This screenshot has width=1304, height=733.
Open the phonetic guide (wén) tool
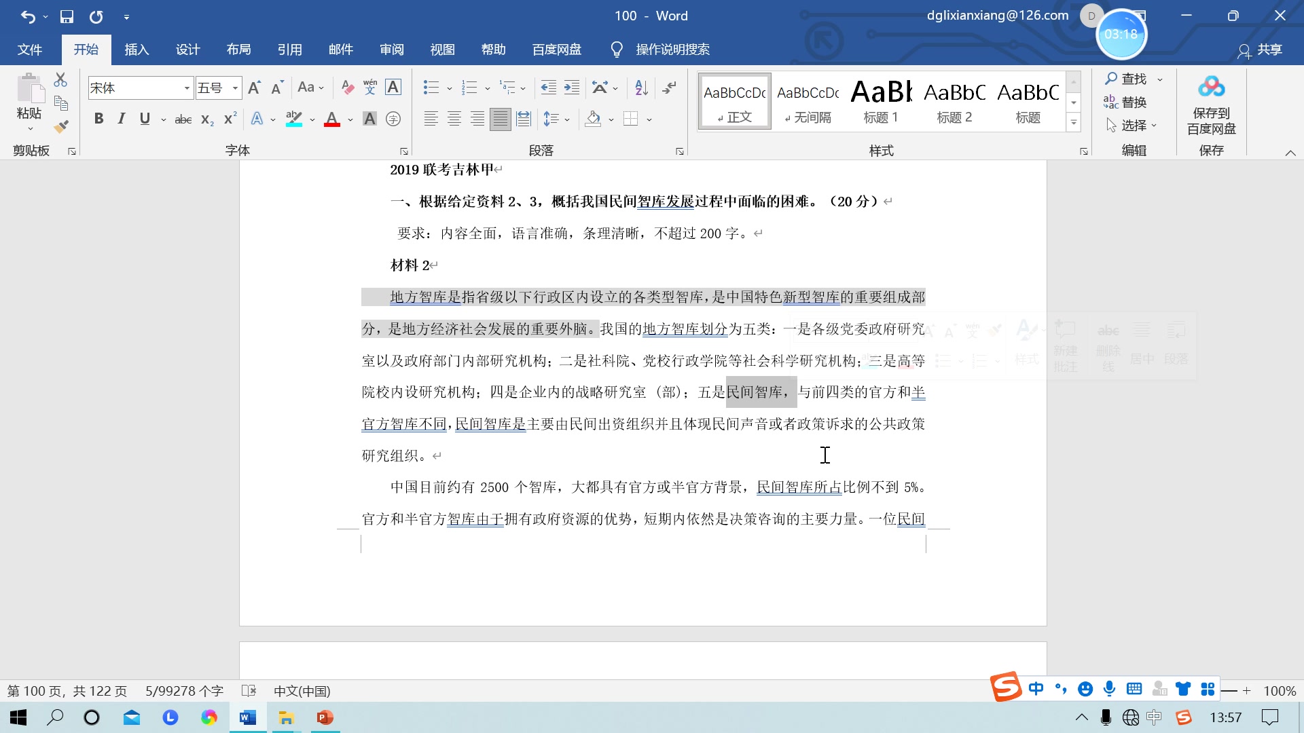(370, 88)
